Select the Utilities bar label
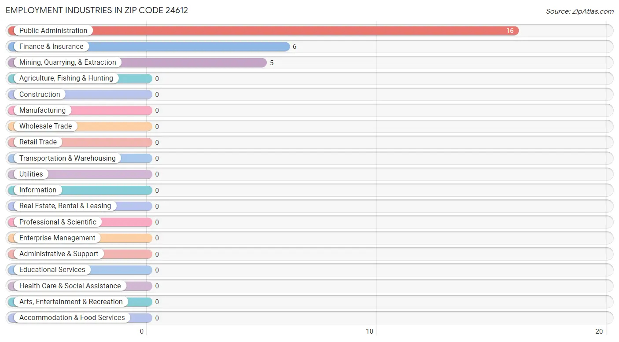The image size is (619, 342). pyautogui.click(x=31, y=174)
